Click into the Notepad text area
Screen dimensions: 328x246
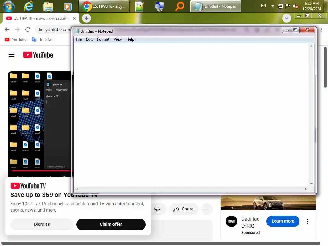(x=191, y=115)
